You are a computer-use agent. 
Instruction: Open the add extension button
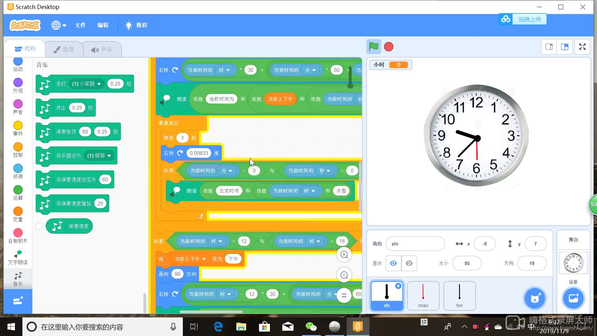click(18, 301)
